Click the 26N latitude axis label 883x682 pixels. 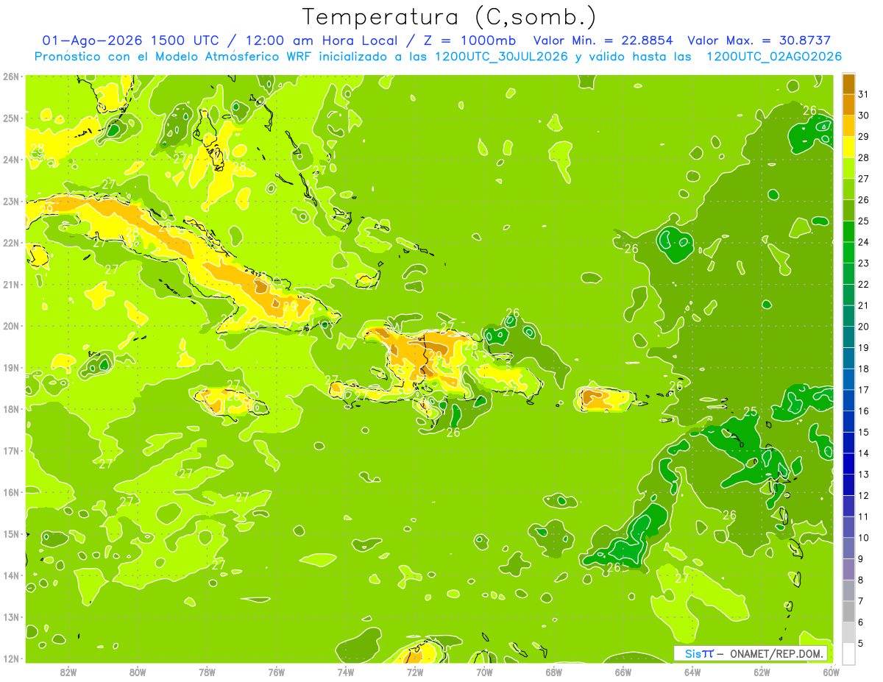click(x=10, y=77)
